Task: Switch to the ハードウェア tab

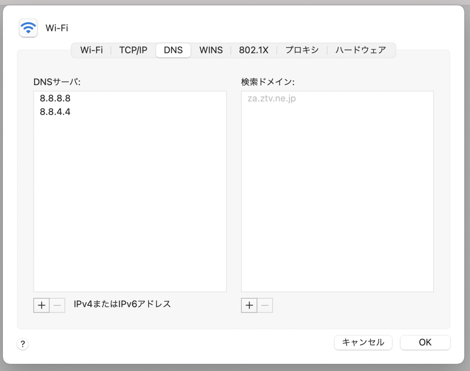Action: [361, 50]
